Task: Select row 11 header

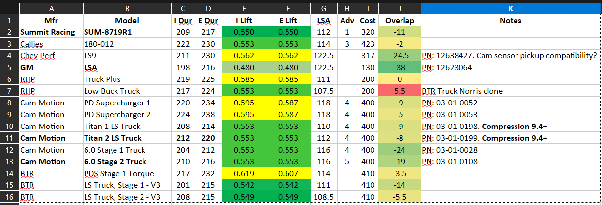Action: coord(9,138)
